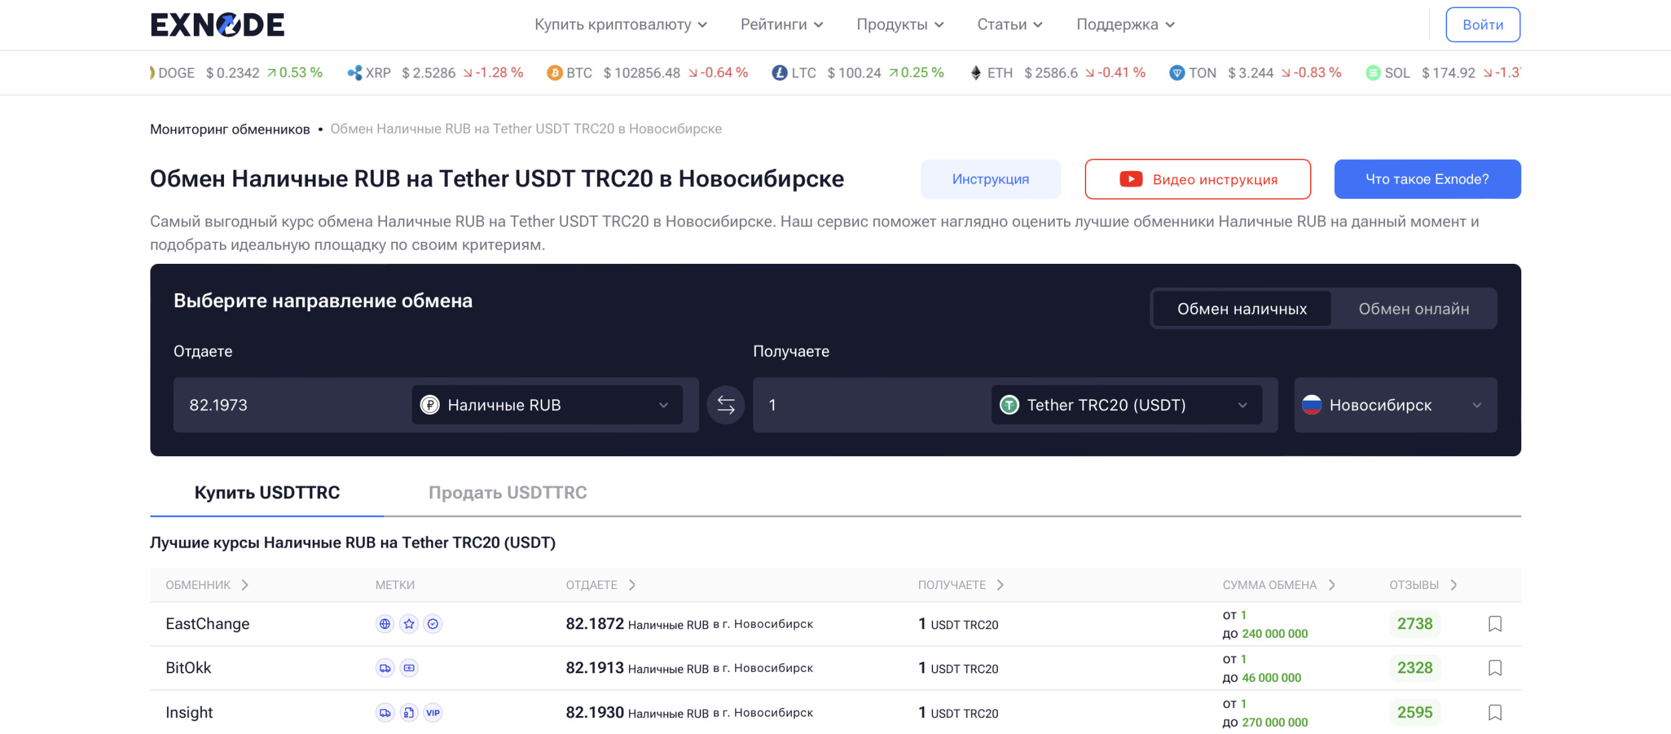The width and height of the screenshot is (1671, 734).
Task: Click the Войти login button
Action: point(1483,25)
